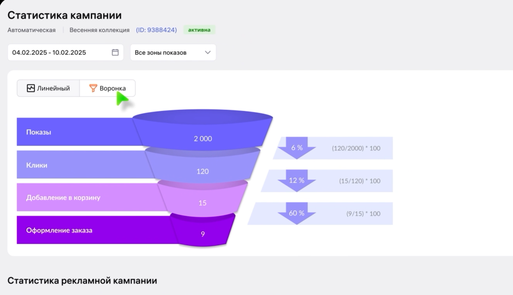The image size is (513, 295).
Task: Switch to the Воронка funnel view
Action: (x=107, y=88)
